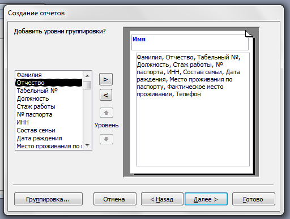Select Дата раждения in the field list
This screenshot has height=219, width=290.
[x=49, y=138]
